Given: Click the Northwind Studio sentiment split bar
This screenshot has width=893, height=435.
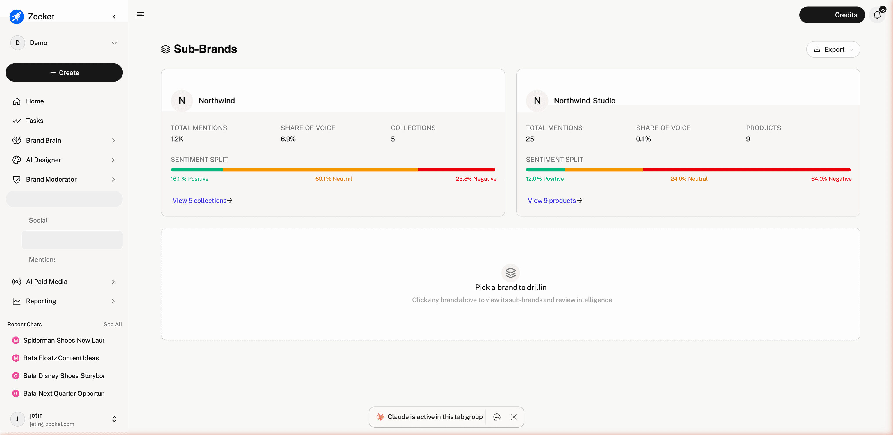Looking at the screenshot, I should pyautogui.click(x=688, y=169).
